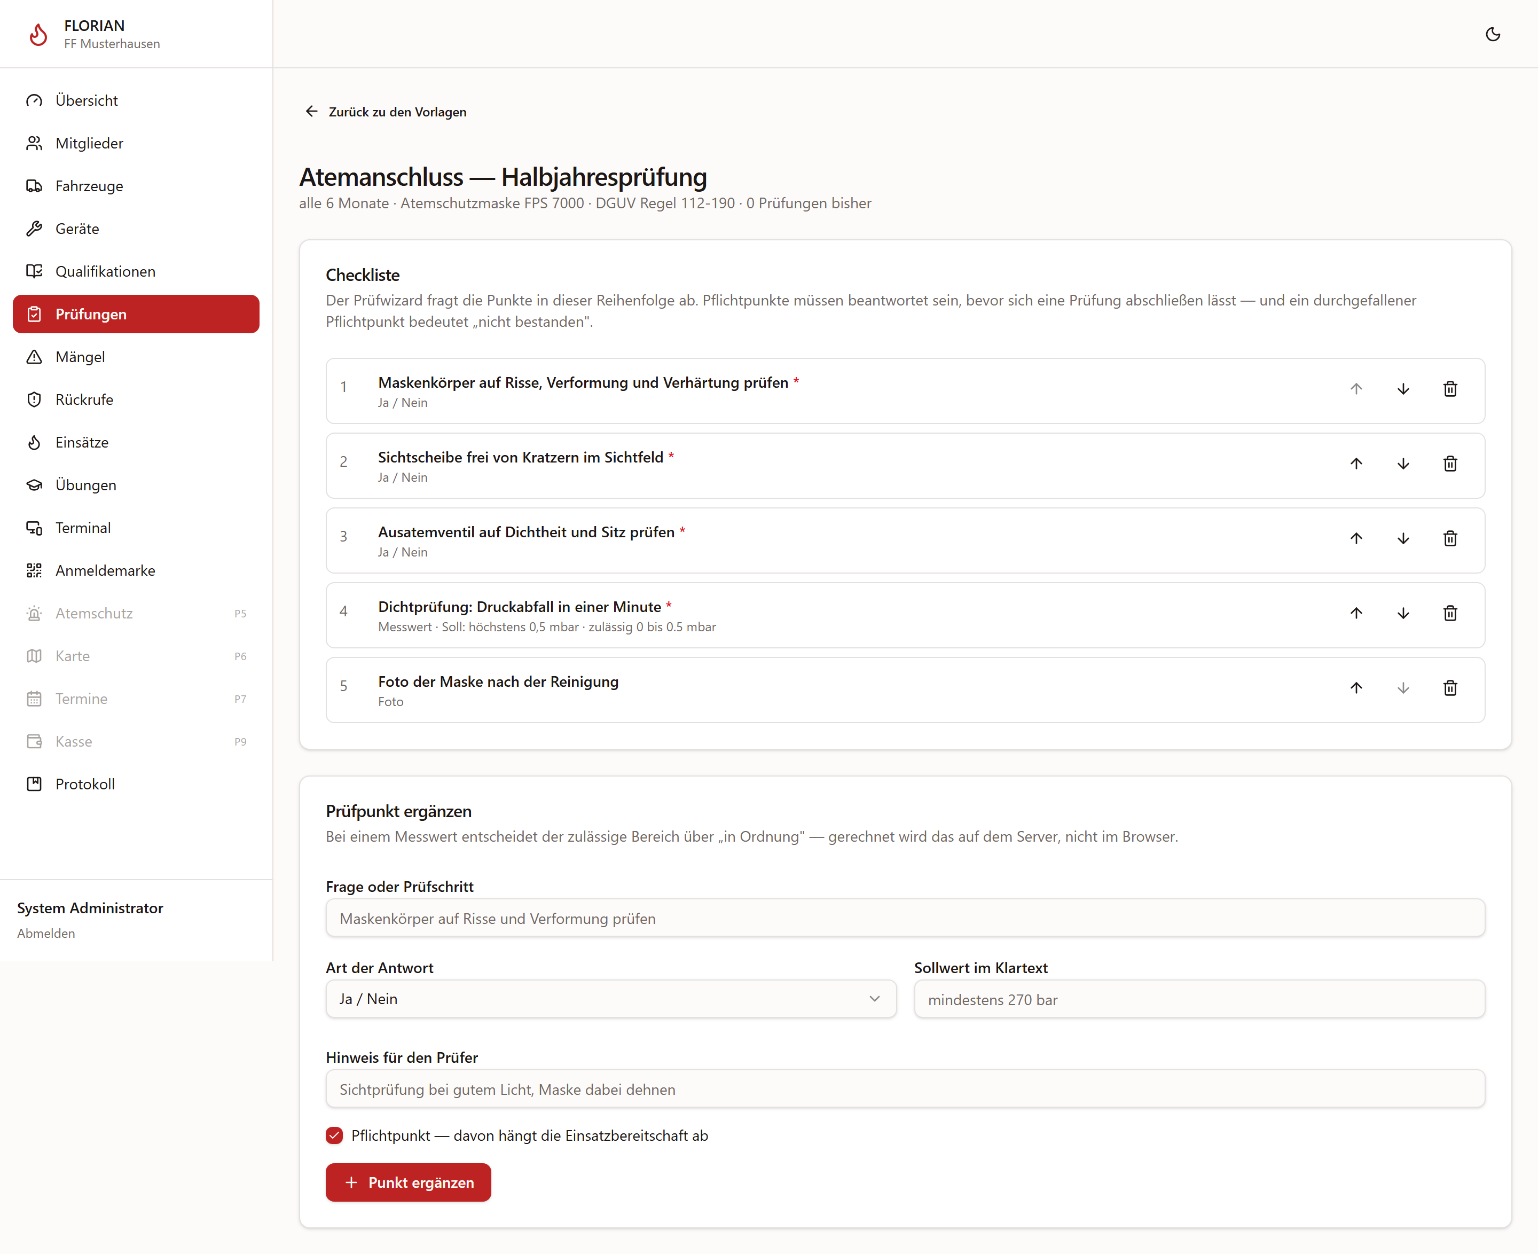Image resolution: width=1538 pixels, height=1254 pixels.
Task: Focus the 'Sollwert im Klartext' field
Action: (x=1199, y=999)
